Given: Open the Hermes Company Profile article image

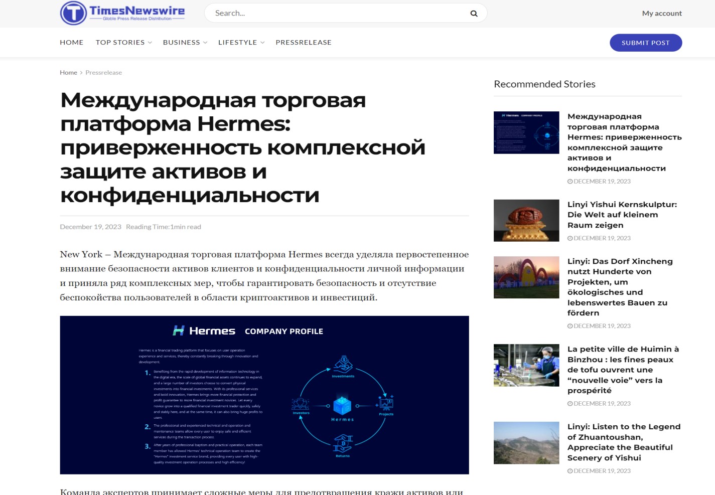Looking at the screenshot, I should (x=264, y=395).
